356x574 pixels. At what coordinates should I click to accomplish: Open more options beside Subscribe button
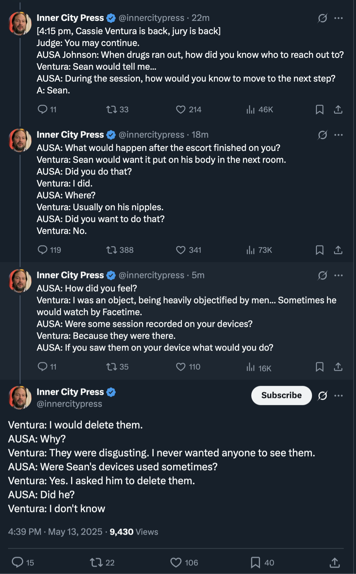tap(339, 395)
